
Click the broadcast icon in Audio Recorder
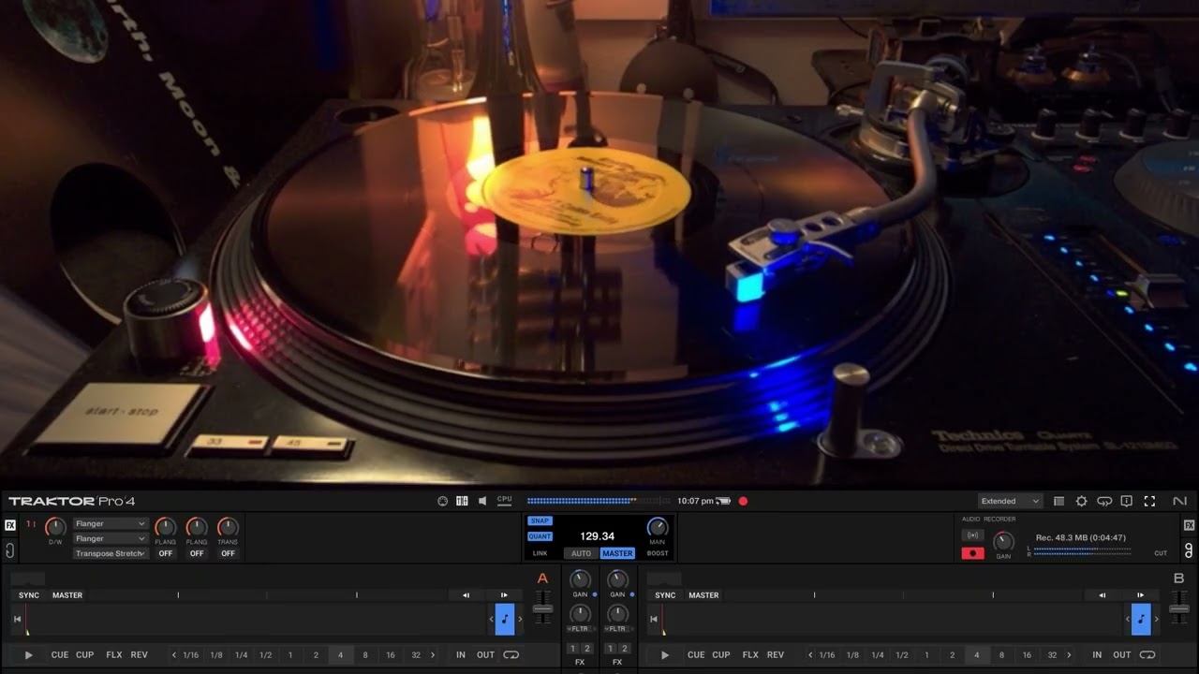point(972,535)
